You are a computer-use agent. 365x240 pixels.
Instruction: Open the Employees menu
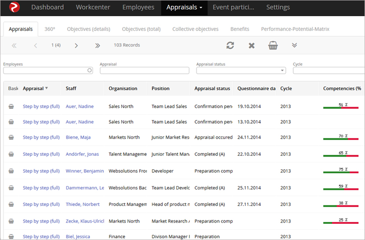[138, 7]
